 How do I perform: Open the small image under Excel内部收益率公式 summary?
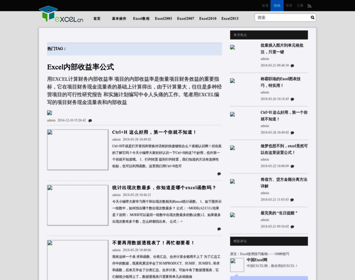click(x=50, y=112)
